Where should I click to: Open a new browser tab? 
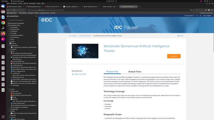[139, 7]
